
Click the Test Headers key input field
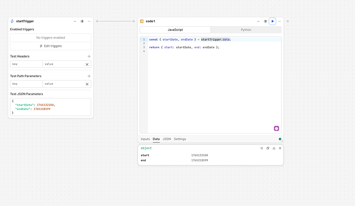(x=26, y=64)
